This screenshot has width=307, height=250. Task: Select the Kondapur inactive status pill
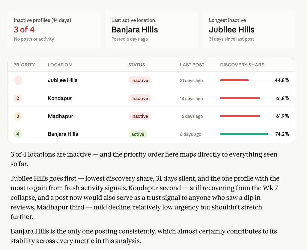pyautogui.click(x=140, y=98)
